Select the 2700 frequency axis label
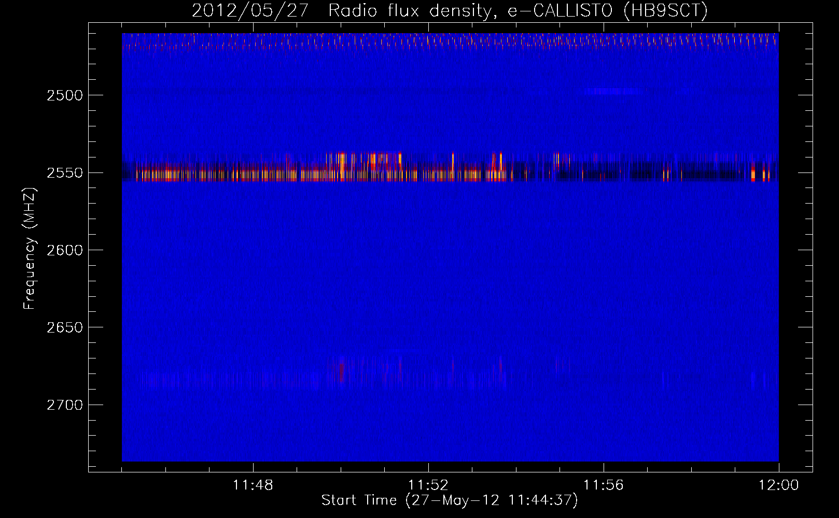 coord(64,405)
